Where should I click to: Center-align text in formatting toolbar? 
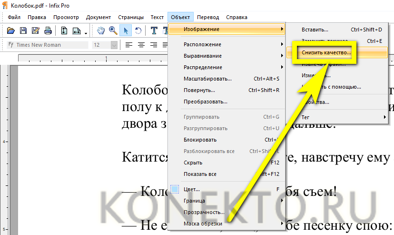pos(141,45)
